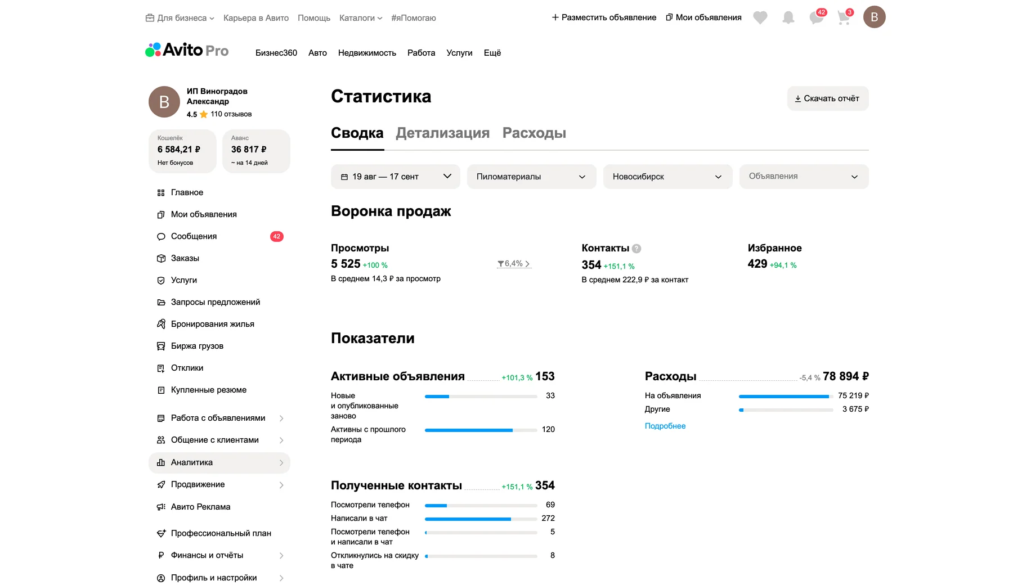The height and width of the screenshot is (585, 1031).
Task: Click the Продвижение rocket icon
Action: (x=161, y=485)
